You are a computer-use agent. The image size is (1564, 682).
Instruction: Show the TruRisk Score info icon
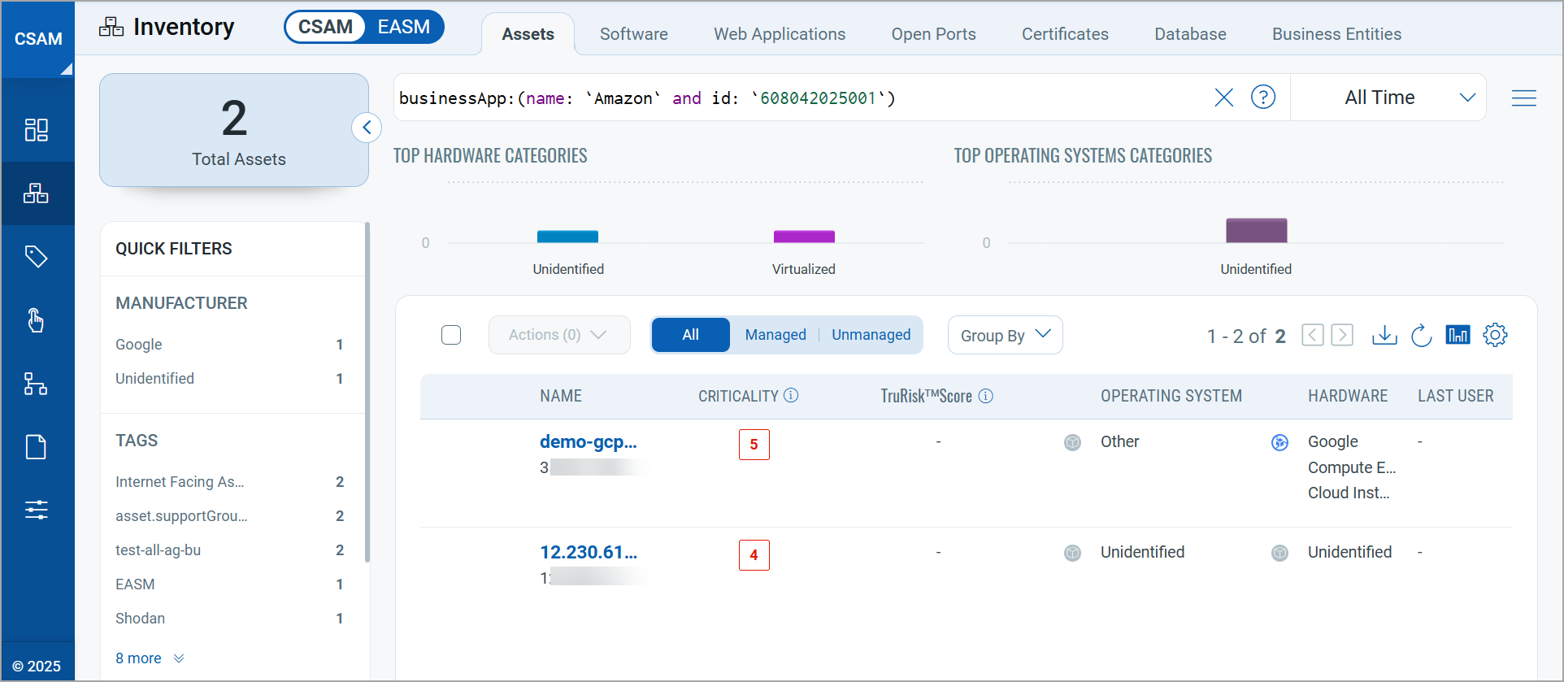986,396
